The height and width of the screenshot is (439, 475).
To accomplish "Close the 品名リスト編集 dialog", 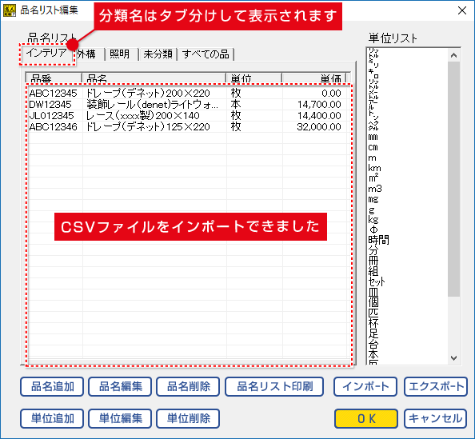I will coord(462,10).
